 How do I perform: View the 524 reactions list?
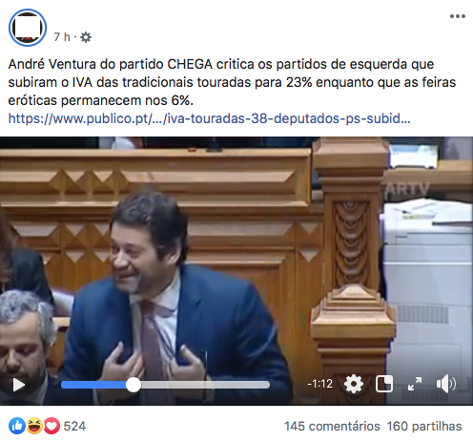[74, 427]
